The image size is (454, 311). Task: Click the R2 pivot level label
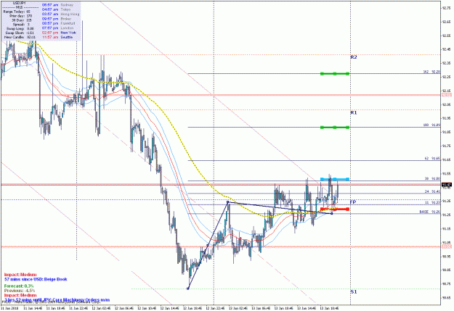pos(354,57)
